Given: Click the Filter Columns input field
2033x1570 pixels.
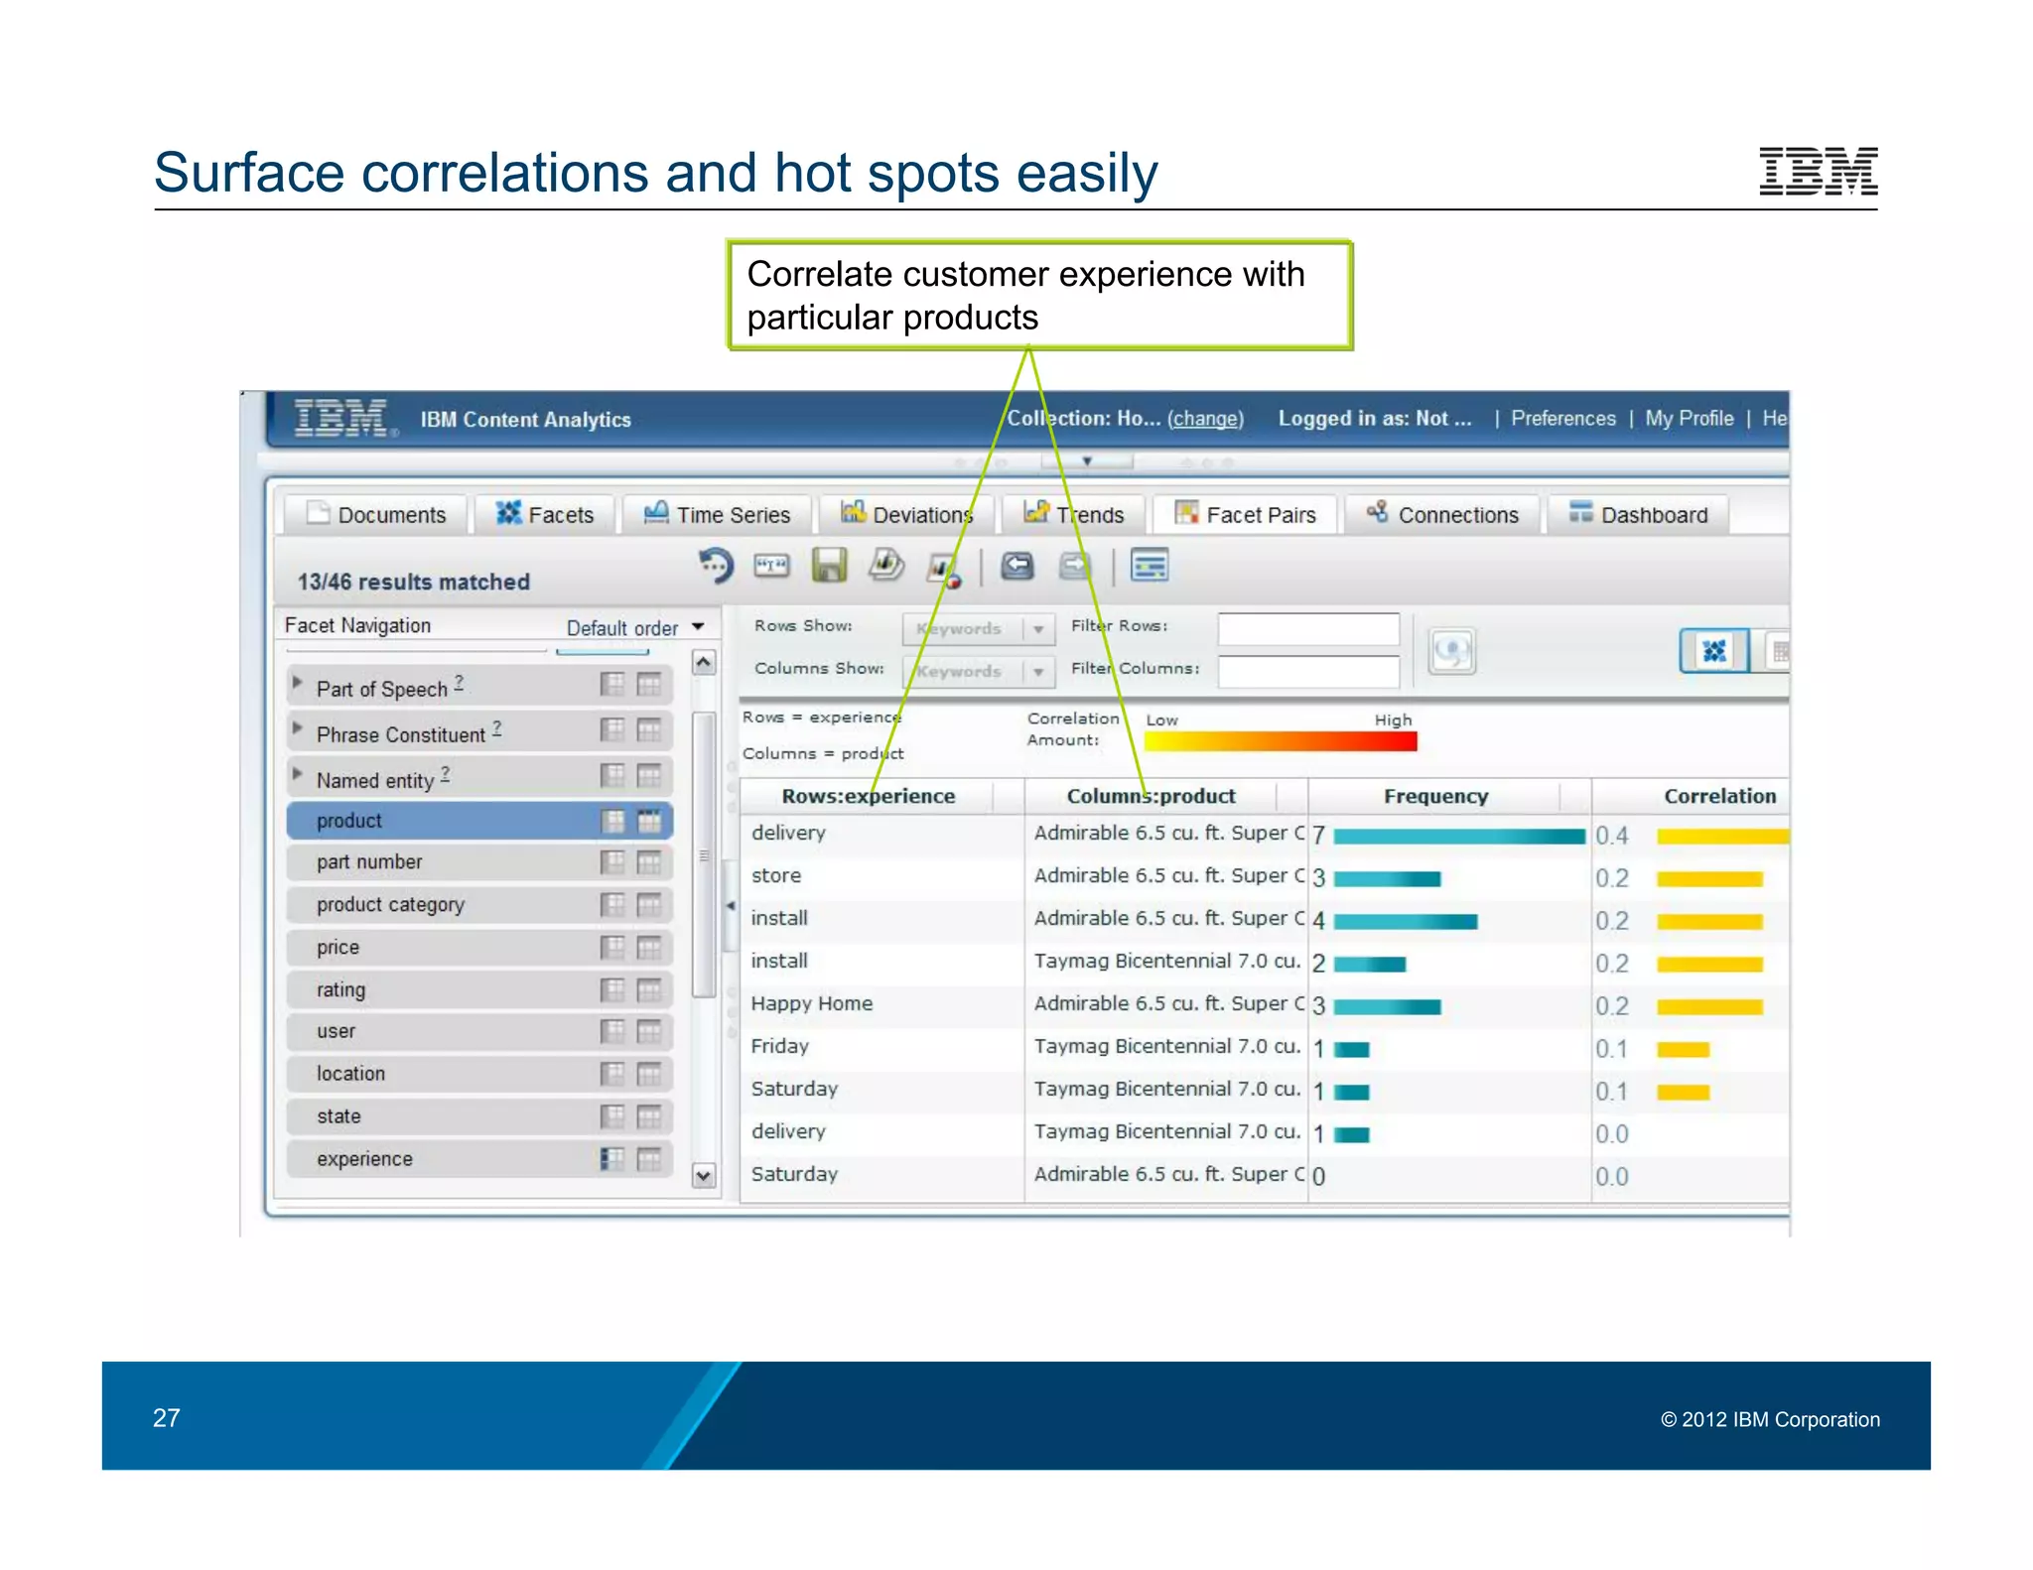Looking at the screenshot, I should [1308, 672].
